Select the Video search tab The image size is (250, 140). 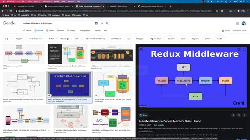(50, 30)
